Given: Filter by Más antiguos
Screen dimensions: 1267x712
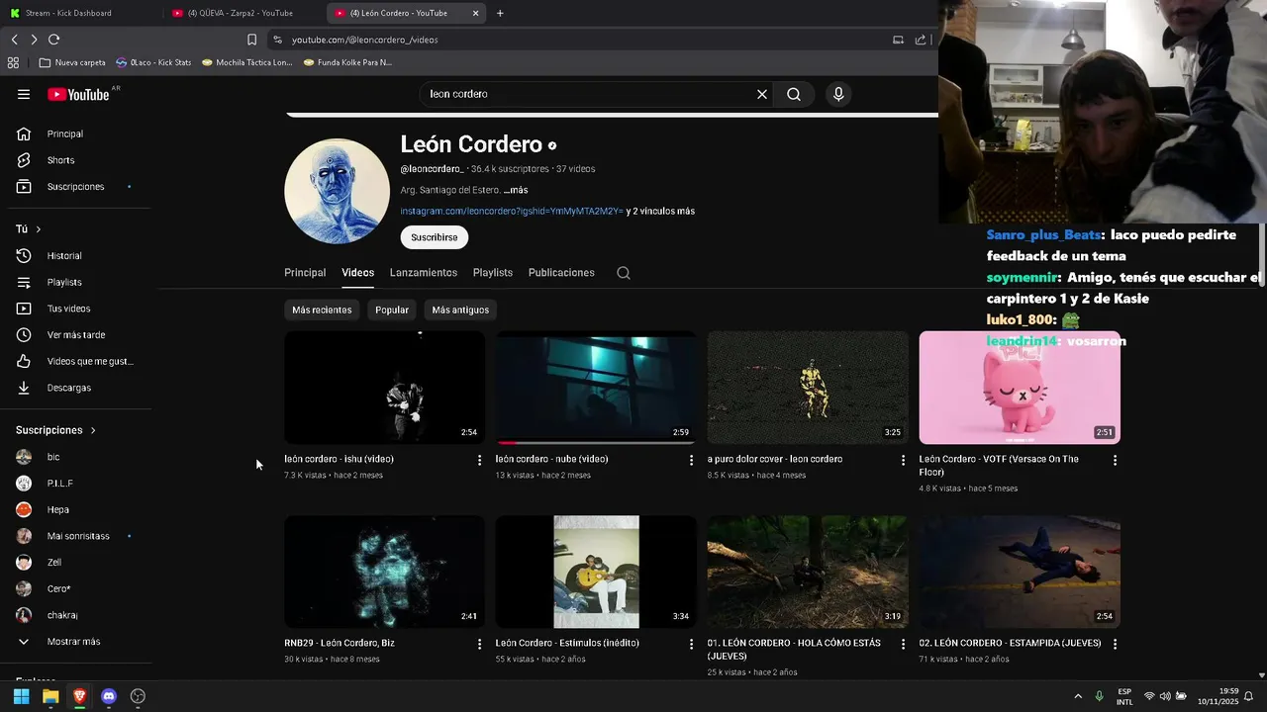Looking at the screenshot, I should coord(460,310).
